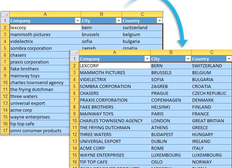Select column C header in the lowercase sheet

click(142, 14)
